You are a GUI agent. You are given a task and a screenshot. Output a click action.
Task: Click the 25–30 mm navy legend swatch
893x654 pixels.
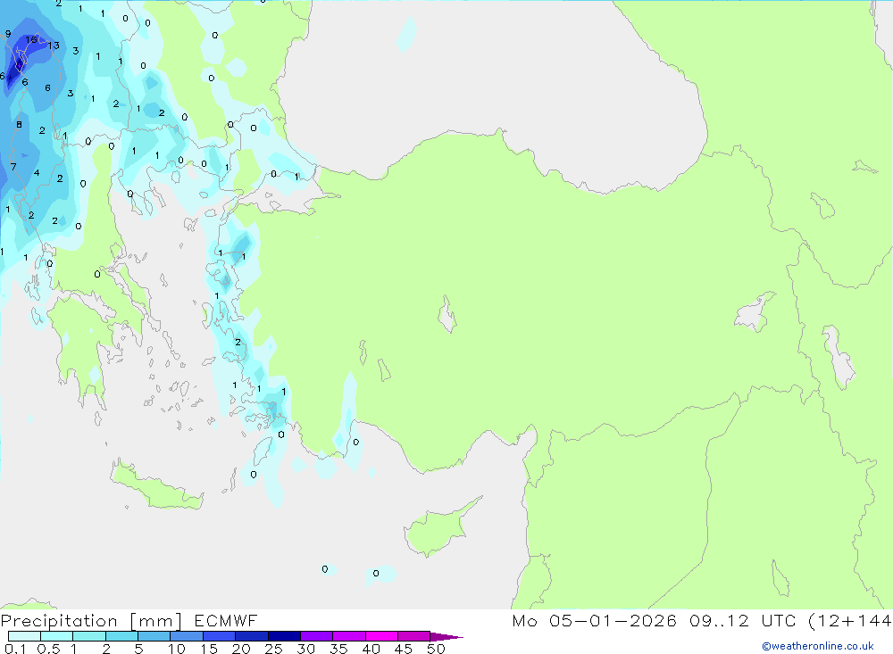284,636
